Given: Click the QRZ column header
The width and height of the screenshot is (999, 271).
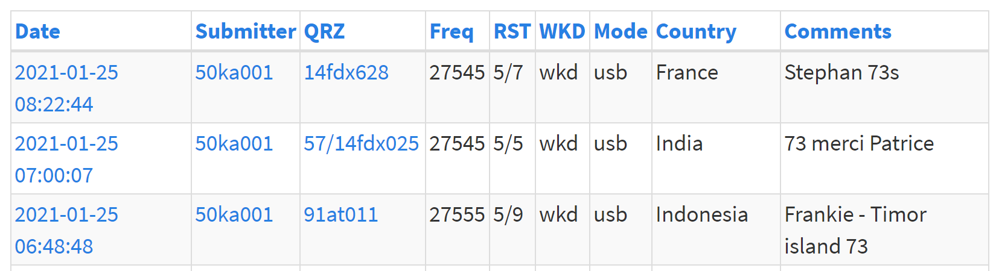Looking at the screenshot, I should click(x=324, y=31).
